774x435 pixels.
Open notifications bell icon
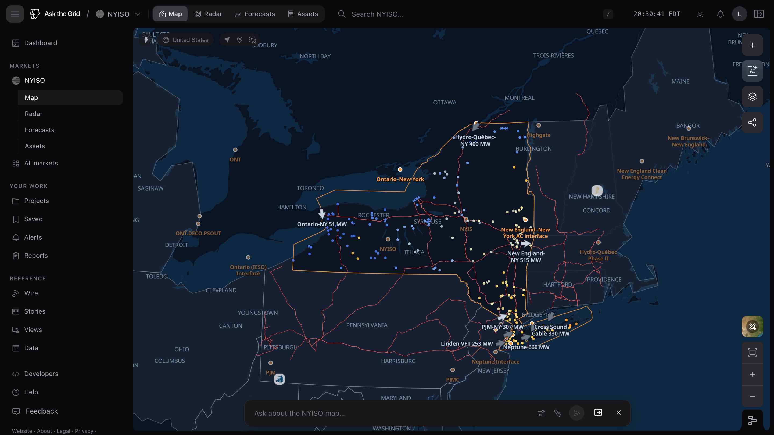click(x=720, y=14)
